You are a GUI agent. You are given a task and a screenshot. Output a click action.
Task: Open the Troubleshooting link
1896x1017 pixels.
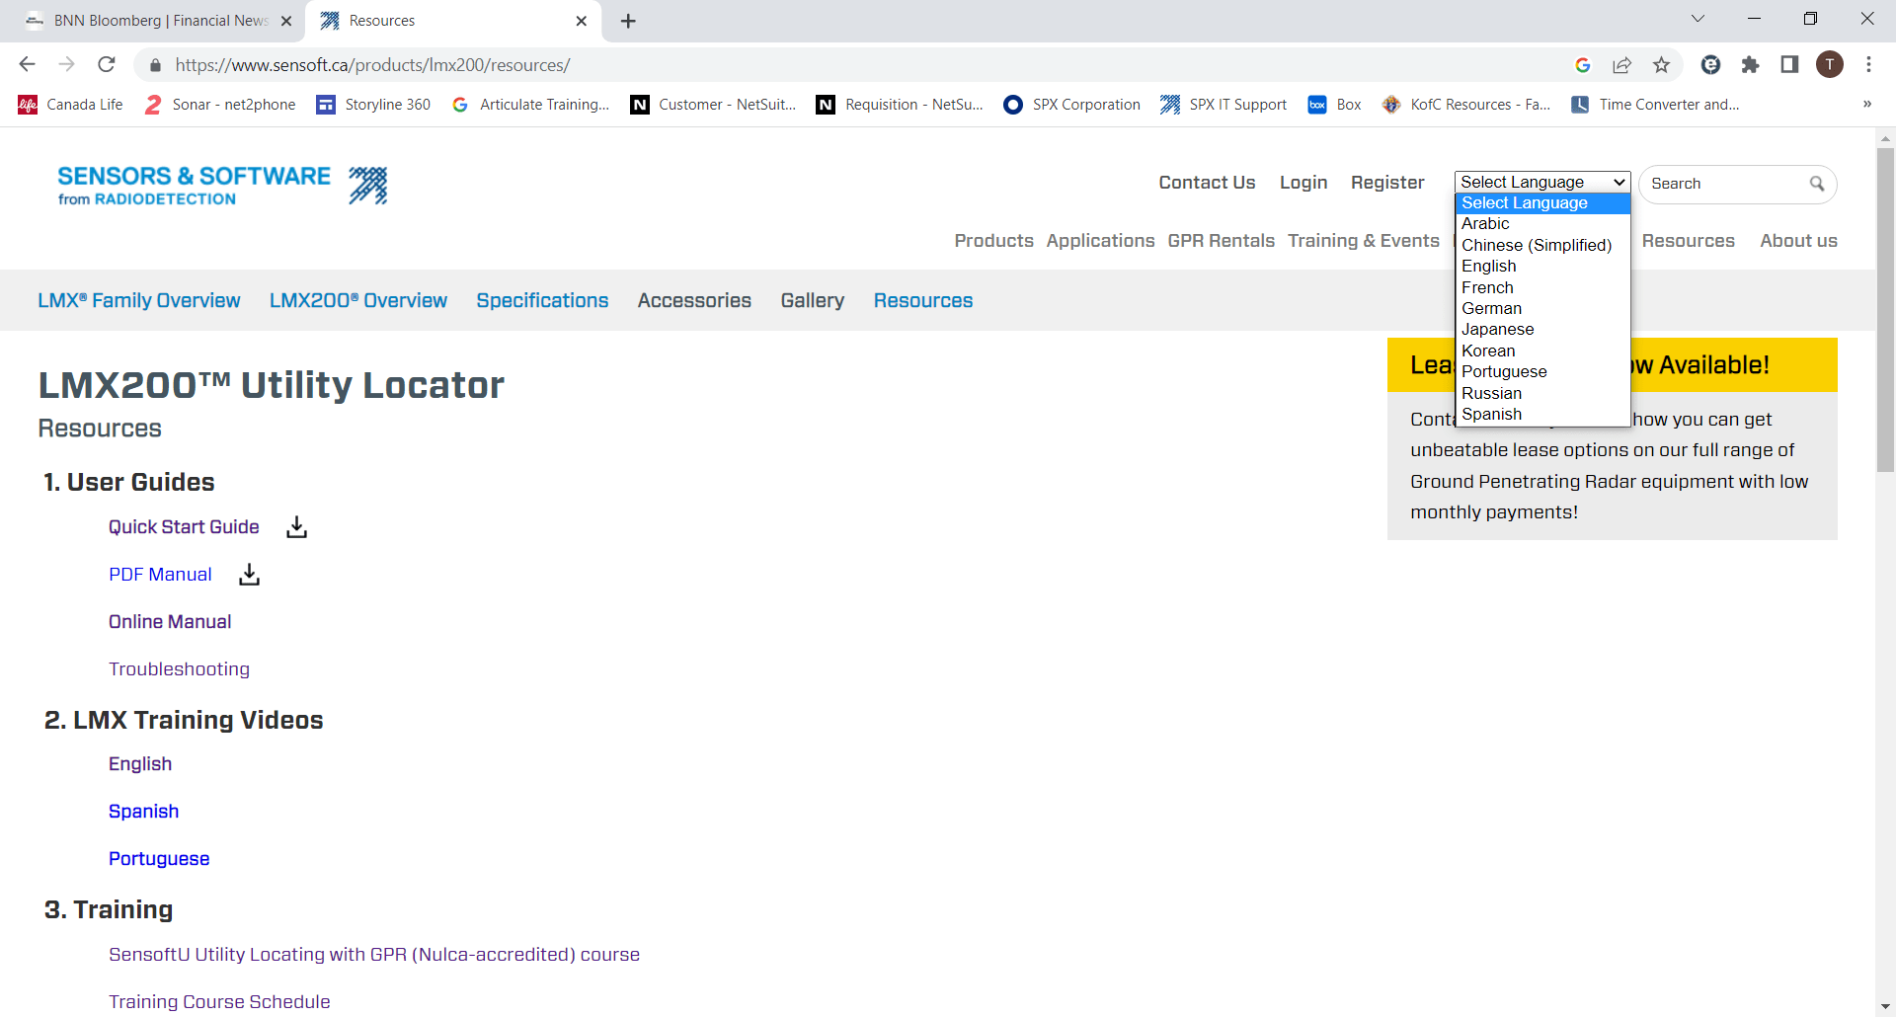click(179, 669)
